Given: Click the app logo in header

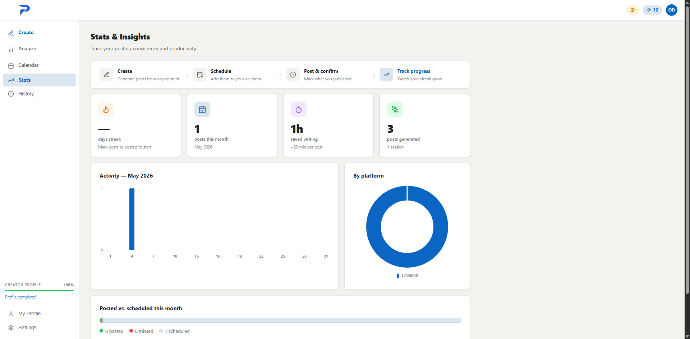Looking at the screenshot, I should (x=24, y=10).
